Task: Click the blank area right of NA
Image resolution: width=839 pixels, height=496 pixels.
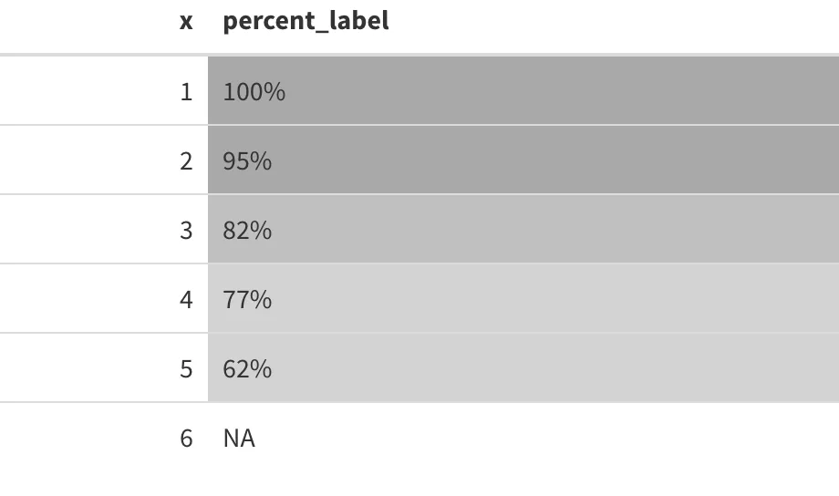Action: click(x=545, y=439)
